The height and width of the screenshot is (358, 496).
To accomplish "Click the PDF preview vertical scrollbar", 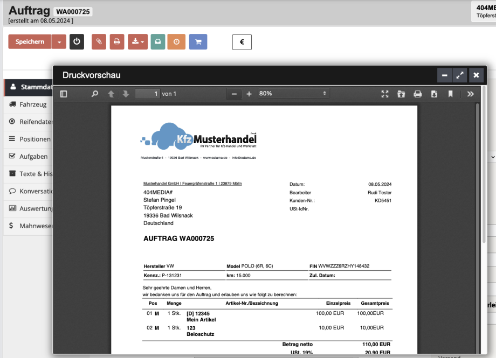I will [x=477, y=172].
